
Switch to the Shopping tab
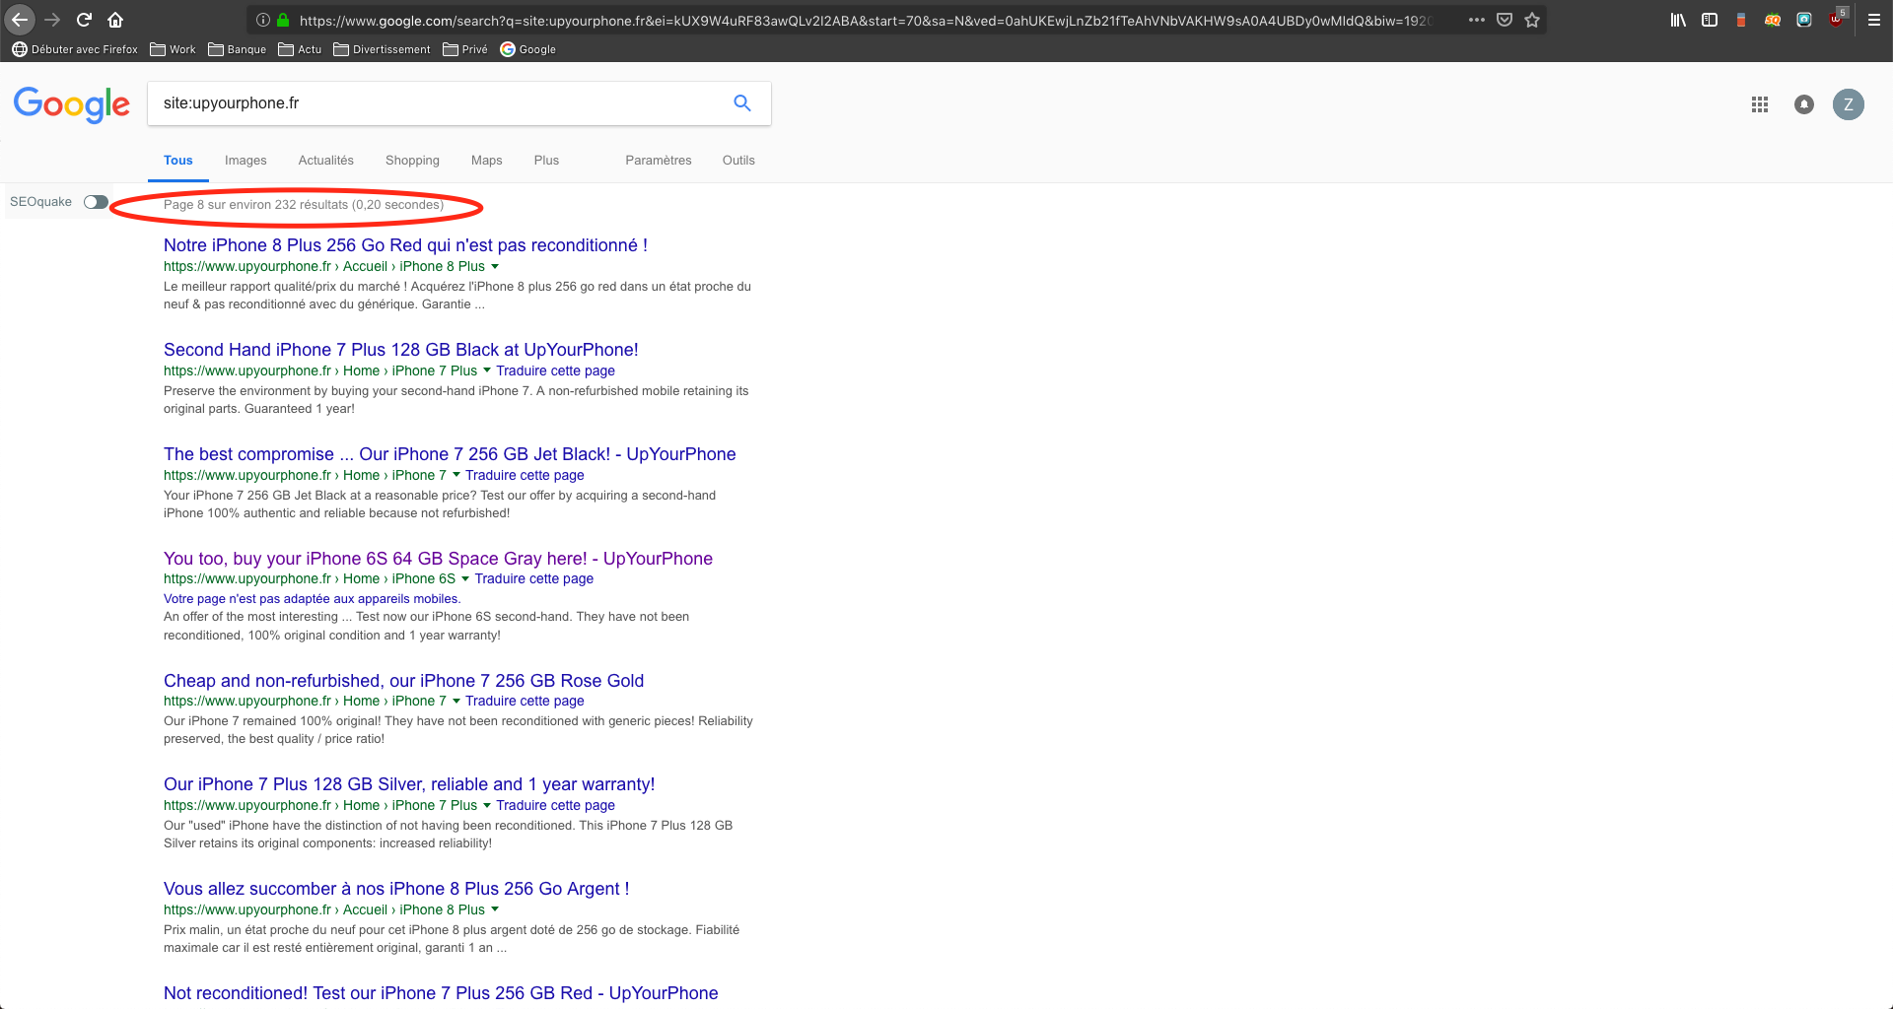(412, 161)
